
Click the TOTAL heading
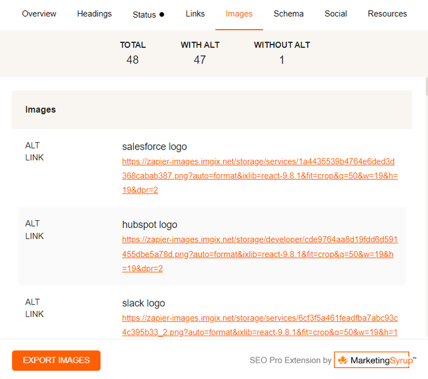132,45
